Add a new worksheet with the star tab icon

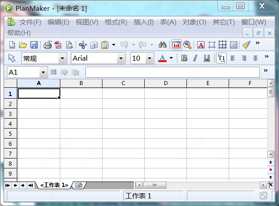[79, 186]
